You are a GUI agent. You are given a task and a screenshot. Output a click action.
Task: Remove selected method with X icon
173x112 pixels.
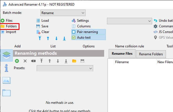tap(25, 61)
